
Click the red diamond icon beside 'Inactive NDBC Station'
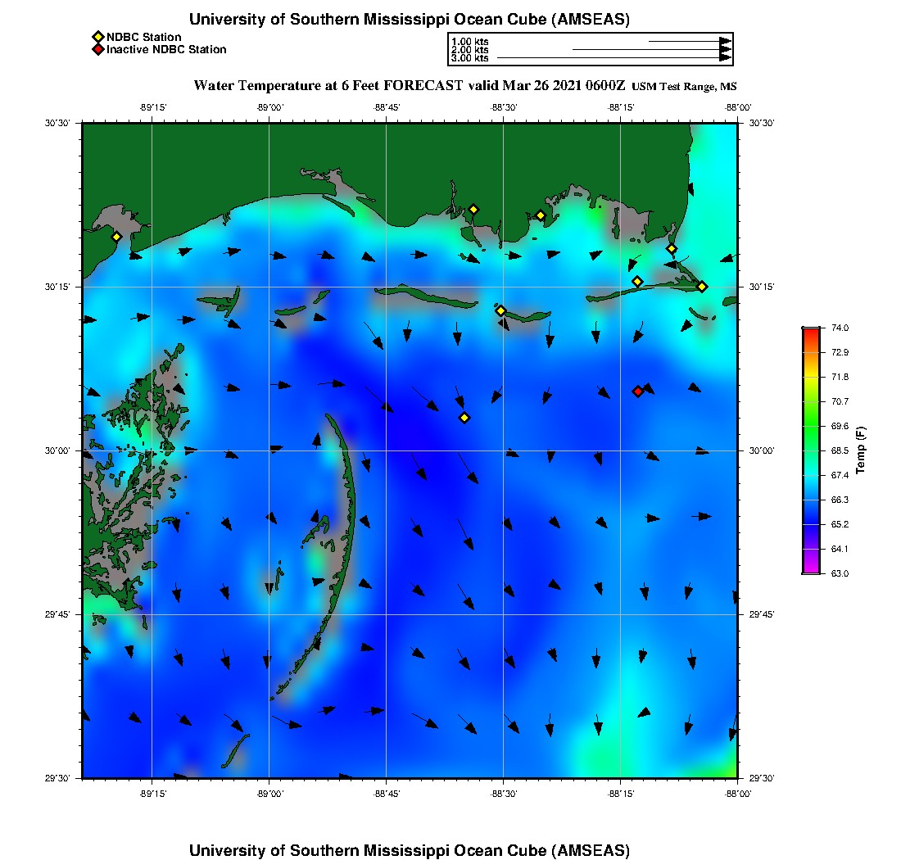coord(98,49)
